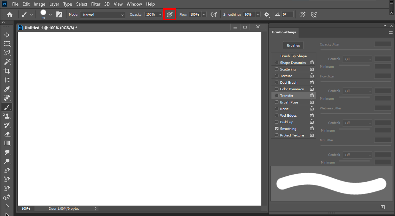395x216 pixels.
Task: Enable Shape Dynamics in Brush Settings
Action: coord(276,63)
